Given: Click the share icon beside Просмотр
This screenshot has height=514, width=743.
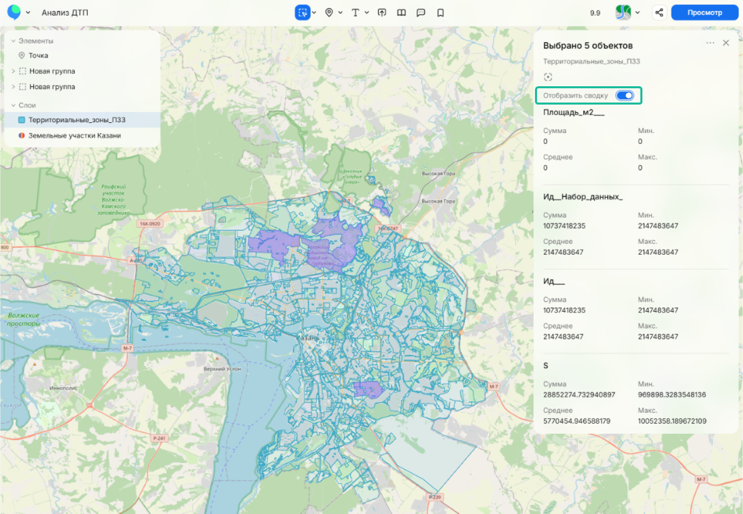Looking at the screenshot, I should 658,12.
